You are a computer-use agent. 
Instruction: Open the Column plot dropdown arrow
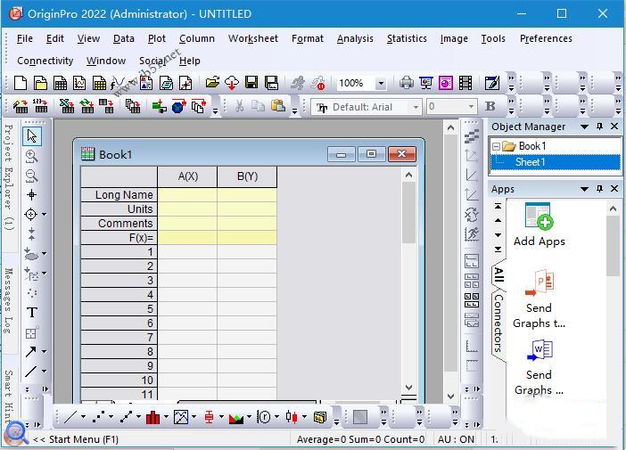166,417
